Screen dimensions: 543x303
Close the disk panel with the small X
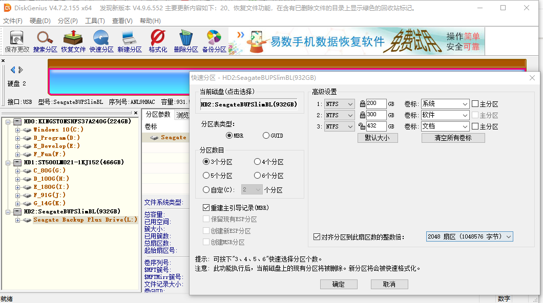point(3,61)
